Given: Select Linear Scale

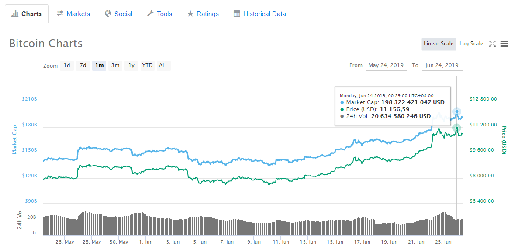Looking at the screenshot, I should click(438, 44).
